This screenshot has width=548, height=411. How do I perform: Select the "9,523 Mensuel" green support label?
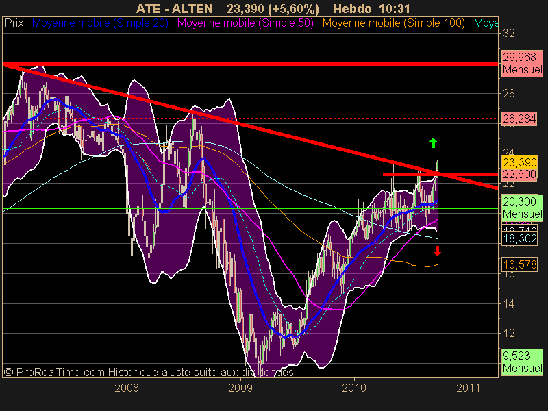523,362
